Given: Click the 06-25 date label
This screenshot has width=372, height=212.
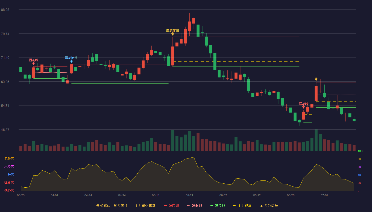Looking at the screenshot, I should [x=291, y=195].
